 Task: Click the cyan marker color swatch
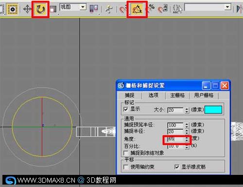(213, 110)
